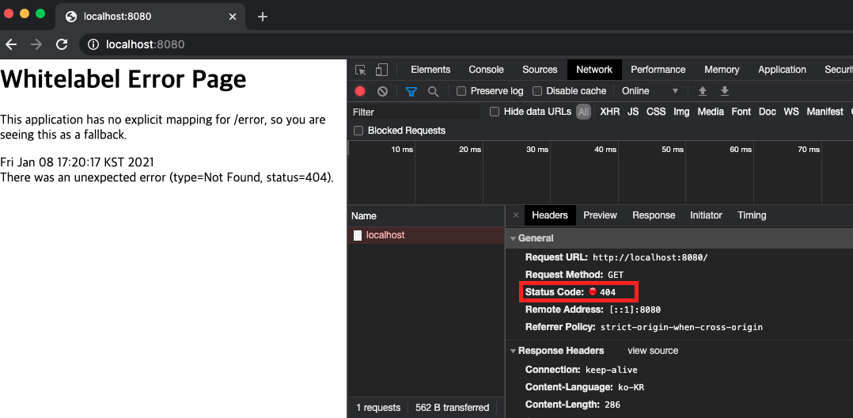Check Hide data URLs option
This screenshot has height=418, width=853.
495,112
